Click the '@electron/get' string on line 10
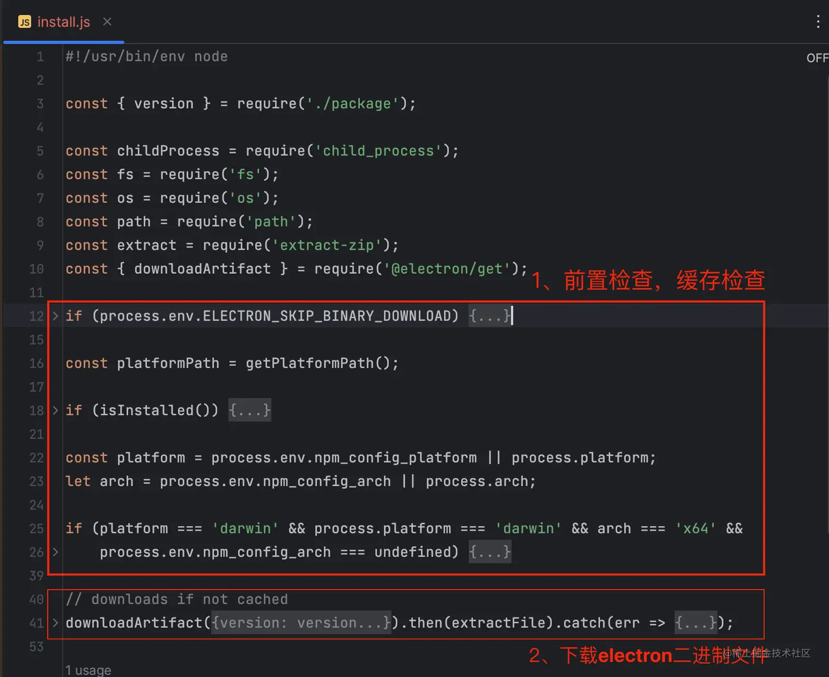The image size is (829, 677). pyautogui.click(x=447, y=269)
